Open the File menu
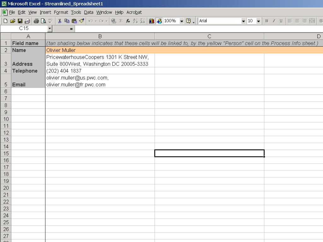Image resolution: width=323 pixels, height=242 pixels. point(12,12)
